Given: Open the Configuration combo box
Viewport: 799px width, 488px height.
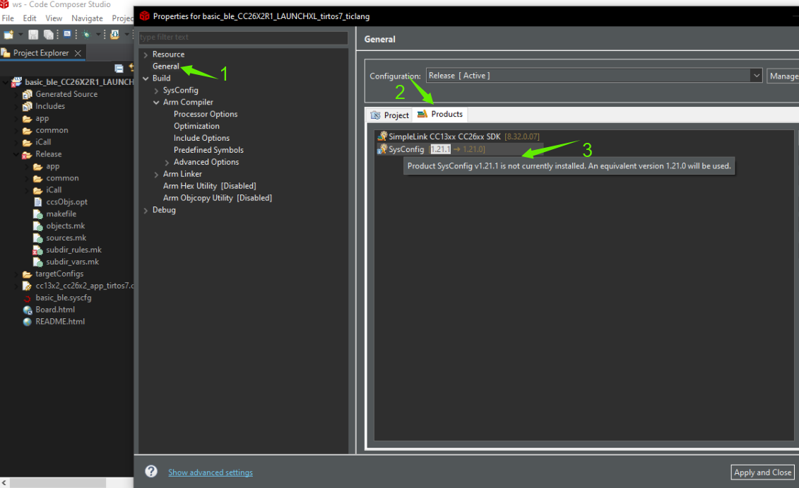Looking at the screenshot, I should pos(593,76).
